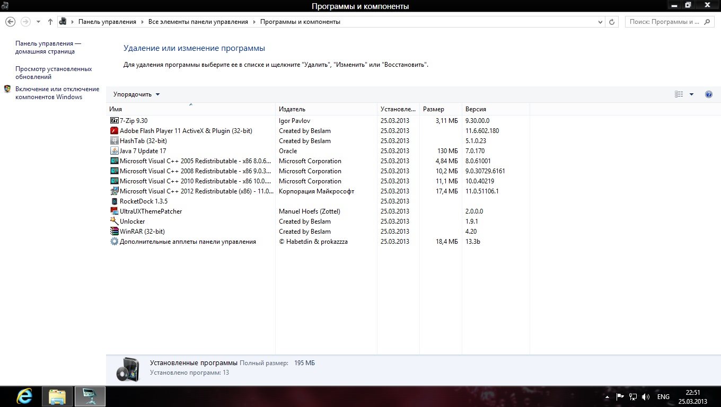Viewport: 721px width, 407px height.
Task: Click the Visual C++ 2005 Redistributable icon
Action: pos(114,161)
